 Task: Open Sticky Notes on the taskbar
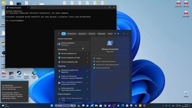pyautogui.click(x=140, y=106)
